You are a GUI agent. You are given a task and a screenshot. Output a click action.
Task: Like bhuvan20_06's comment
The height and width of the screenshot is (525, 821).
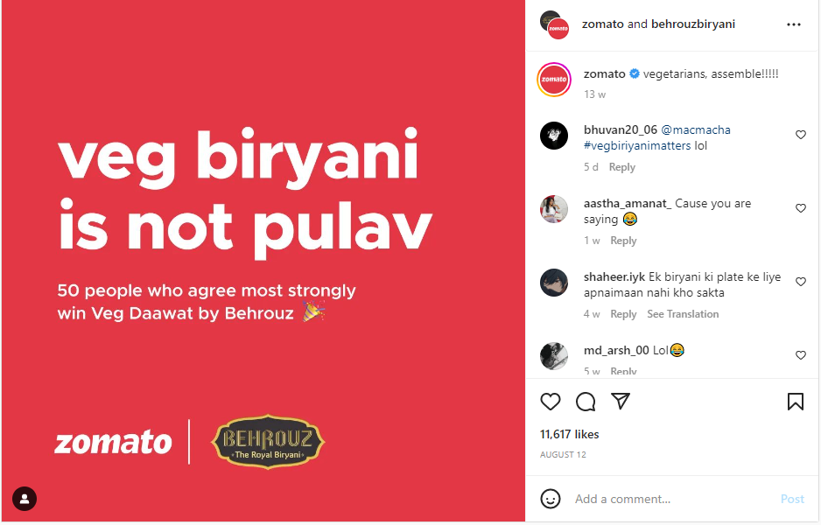point(801,135)
